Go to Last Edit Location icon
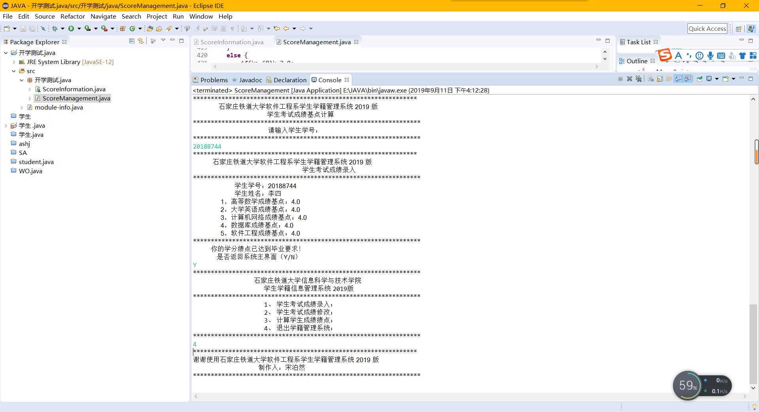The width and height of the screenshot is (759, 412). click(x=277, y=28)
